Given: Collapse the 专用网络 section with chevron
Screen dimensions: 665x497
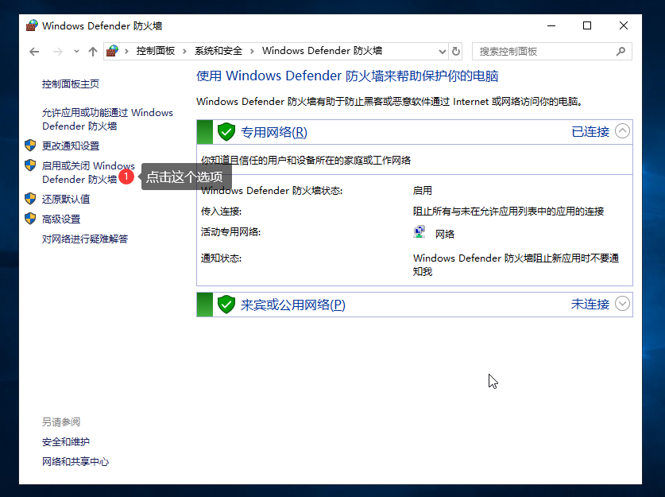Looking at the screenshot, I should 622,131.
